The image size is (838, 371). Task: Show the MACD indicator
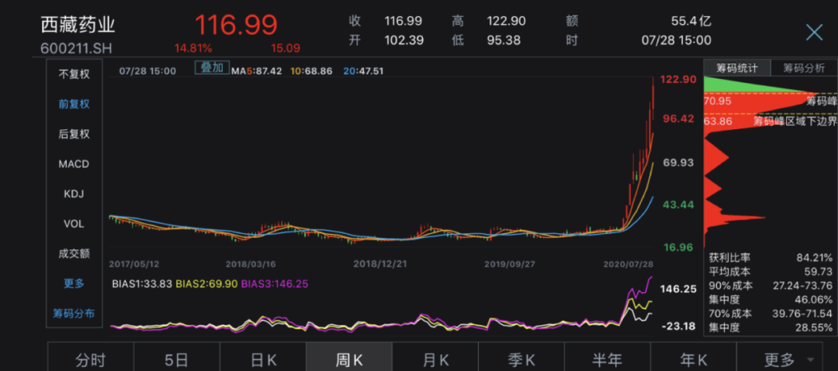coord(74,164)
